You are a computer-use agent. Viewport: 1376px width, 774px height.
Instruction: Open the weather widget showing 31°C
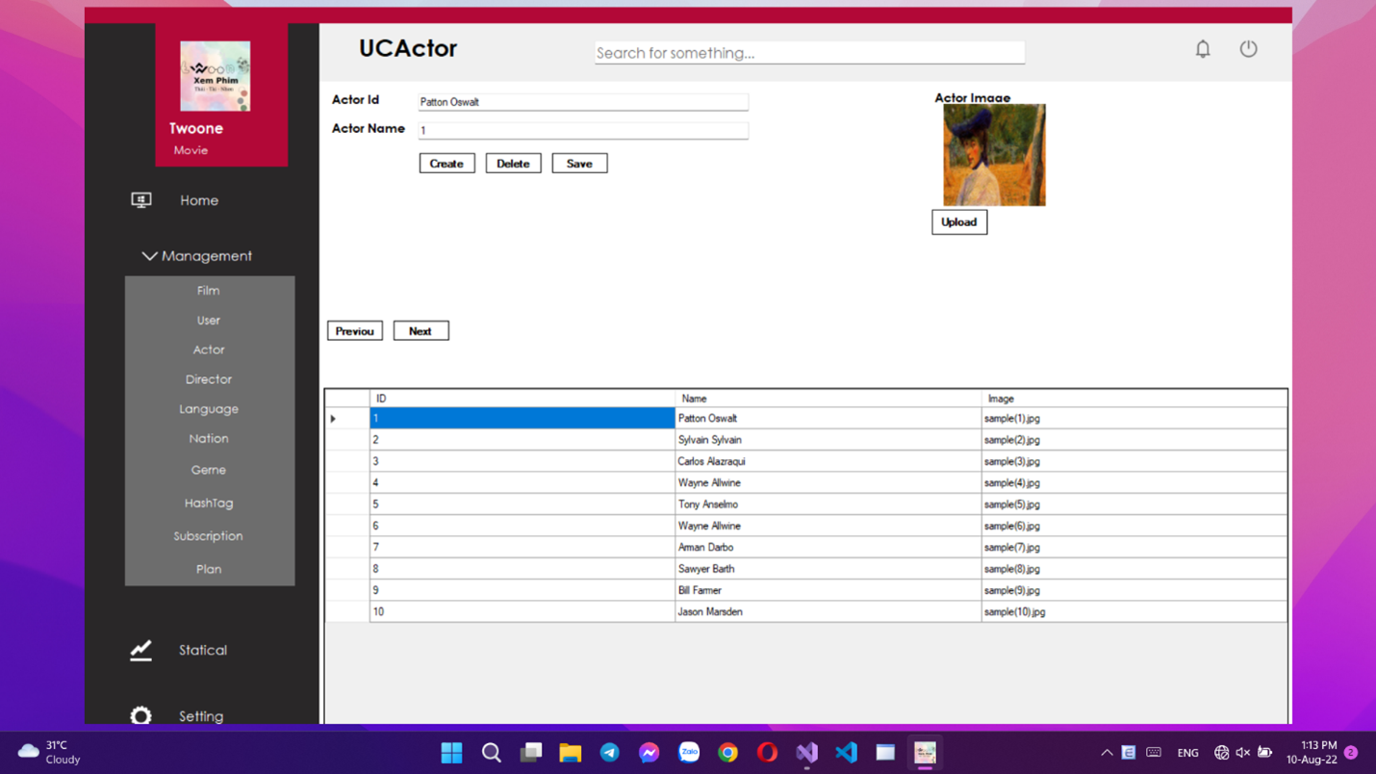(48, 753)
